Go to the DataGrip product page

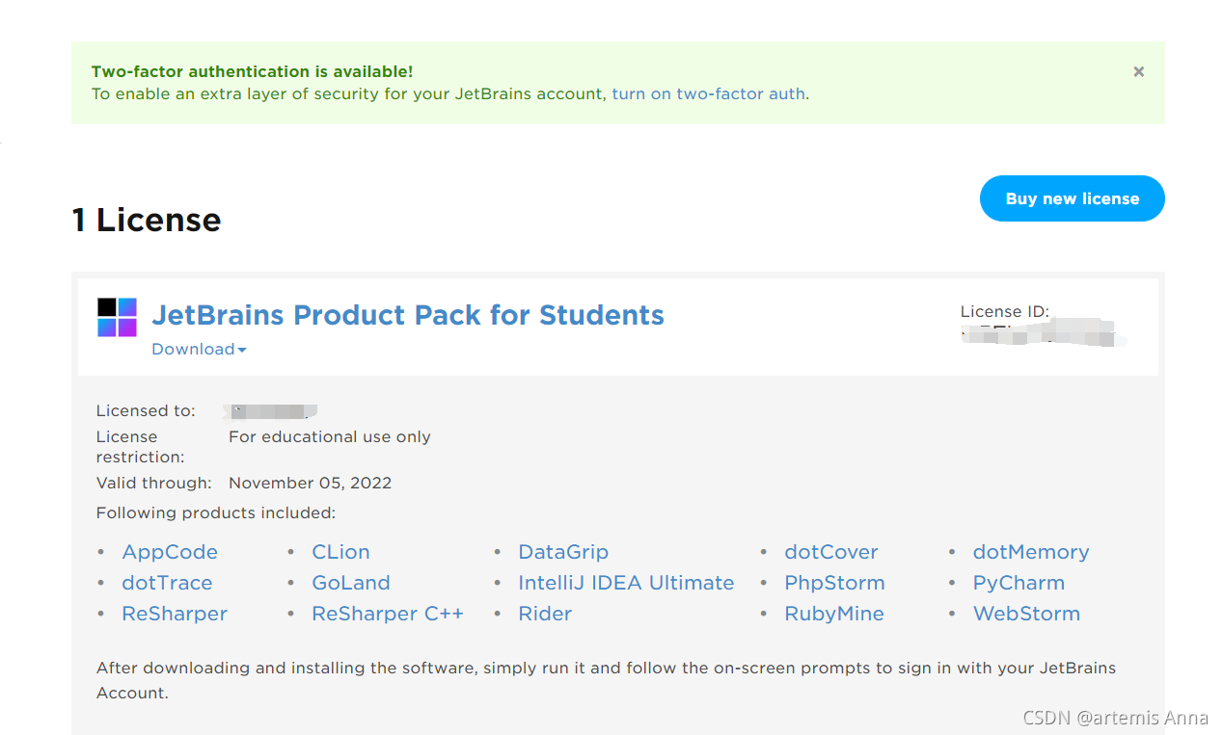(x=563, y=552)
